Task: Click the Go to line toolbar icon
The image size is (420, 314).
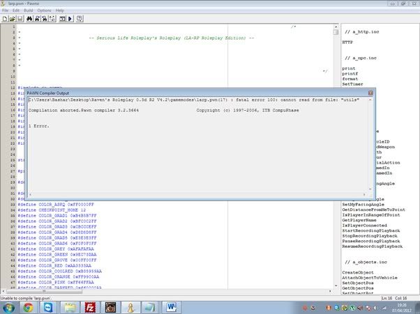Action: pyautogui.click(x=52, y=19)
